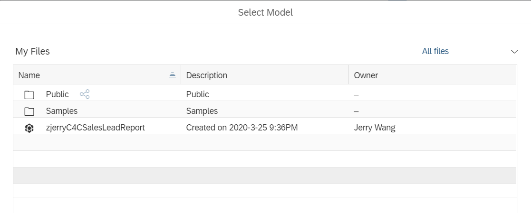Click the owner cell Jerry Wang
The height and width of the screenshot is (213, 531).
point(375,128)
